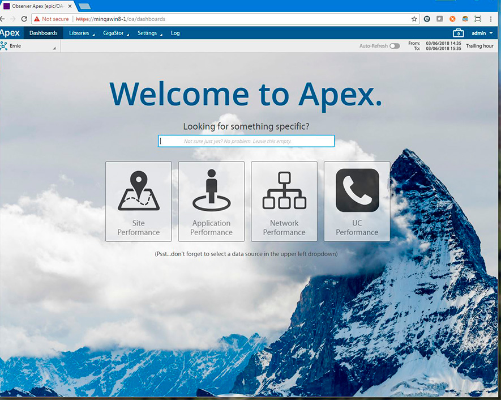Open a new browser tab
The height and width of the screenshot is (400, 501).
85,6
